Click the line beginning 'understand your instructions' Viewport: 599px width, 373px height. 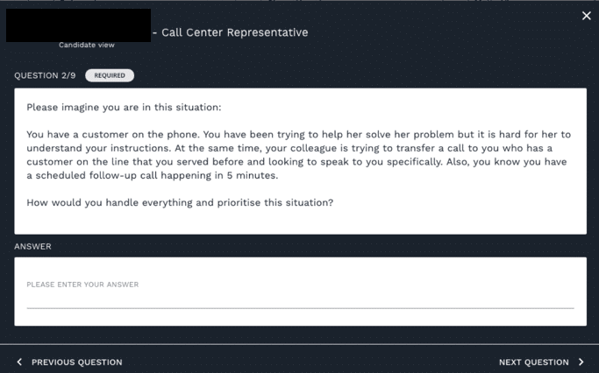289,148
